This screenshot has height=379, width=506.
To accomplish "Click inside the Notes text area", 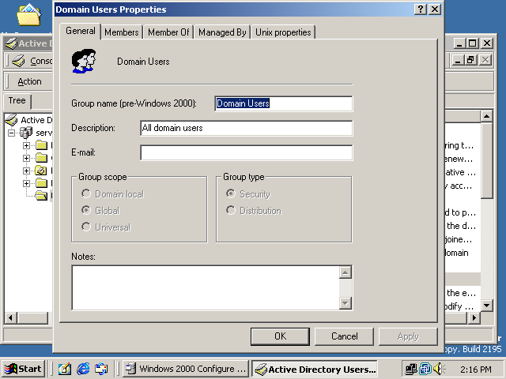I will coord(206,287).
